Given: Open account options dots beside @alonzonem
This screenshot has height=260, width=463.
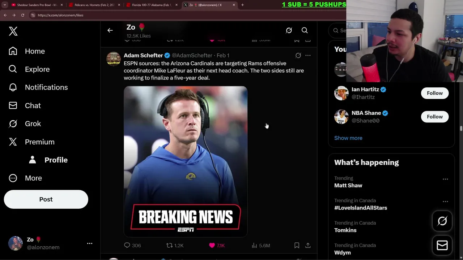Looking at the screenshot, I should click(x=90, y=243).
